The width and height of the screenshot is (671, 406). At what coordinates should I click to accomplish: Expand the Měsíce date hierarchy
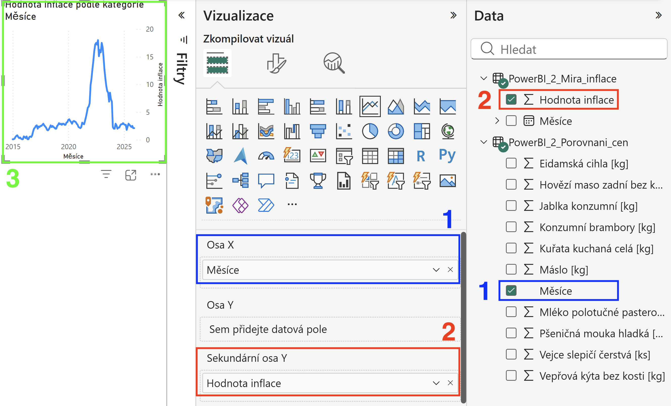point(497,121)
